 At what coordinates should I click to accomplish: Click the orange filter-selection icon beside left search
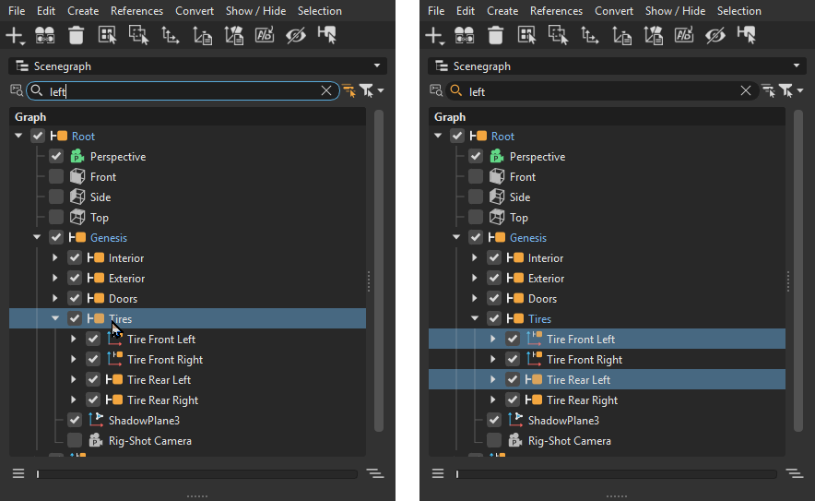(x=348, y=91)
